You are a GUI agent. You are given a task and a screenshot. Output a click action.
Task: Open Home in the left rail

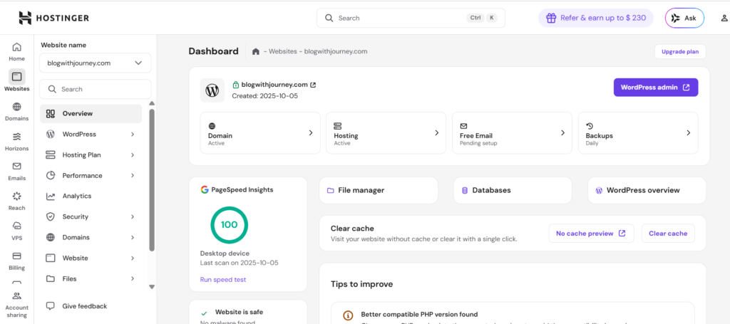(x=17, y=51)
